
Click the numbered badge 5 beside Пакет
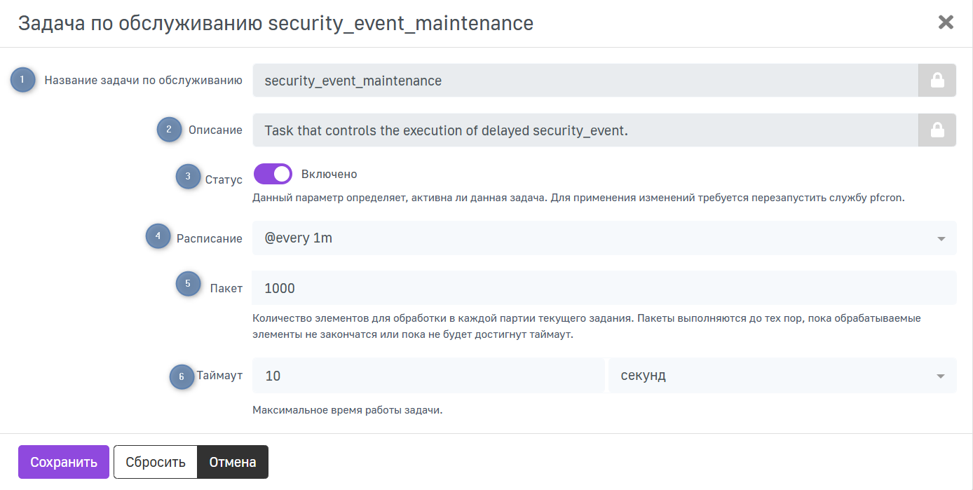(x=188, y=284)
